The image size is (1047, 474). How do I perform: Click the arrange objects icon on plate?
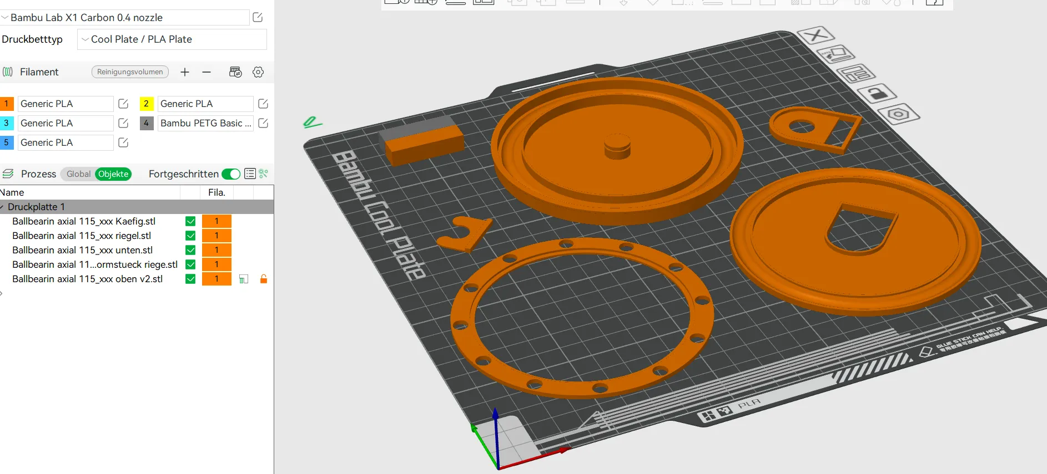coord(855,73)
